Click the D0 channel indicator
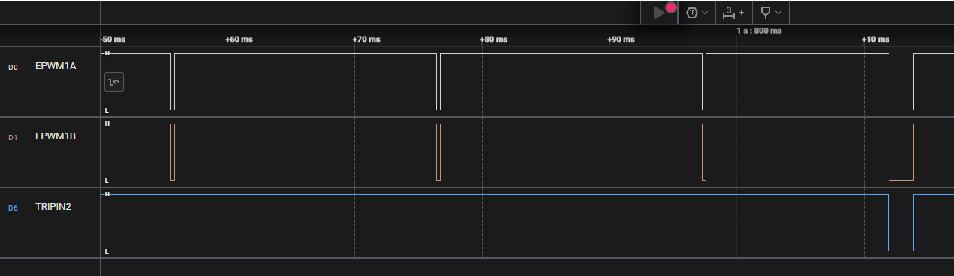The width and height of the screenshot is (954, 276). pos(13,67)
